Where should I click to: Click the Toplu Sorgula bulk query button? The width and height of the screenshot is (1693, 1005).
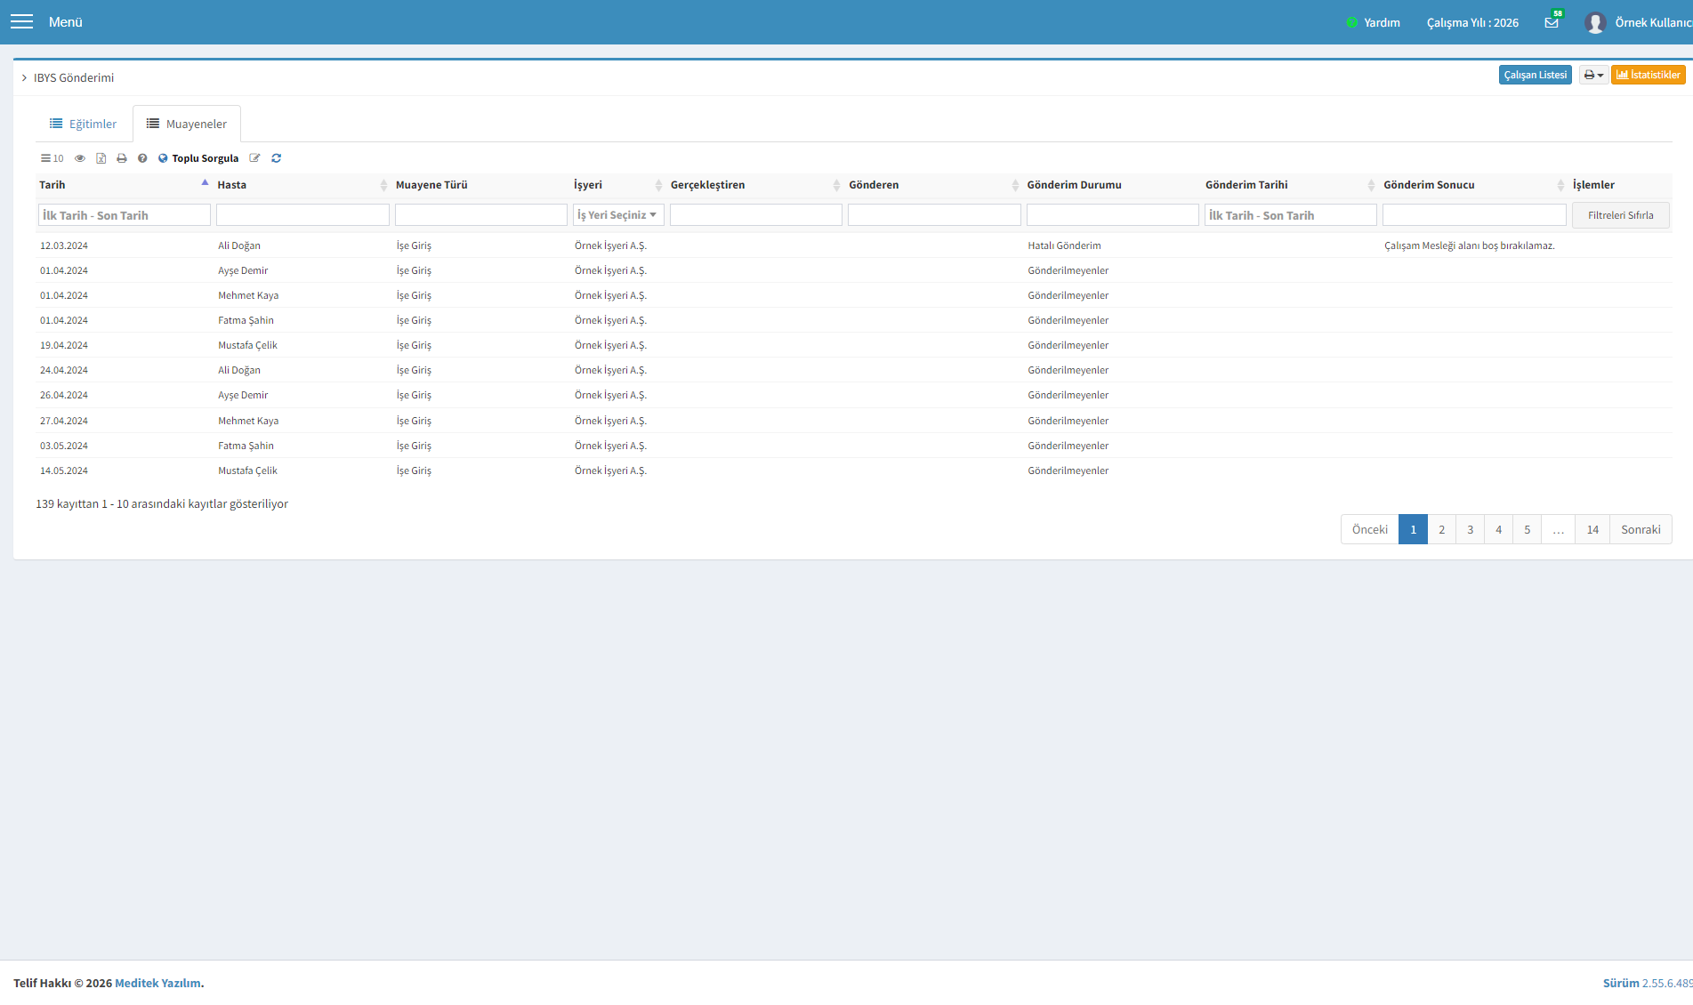(x=198, y=158)
